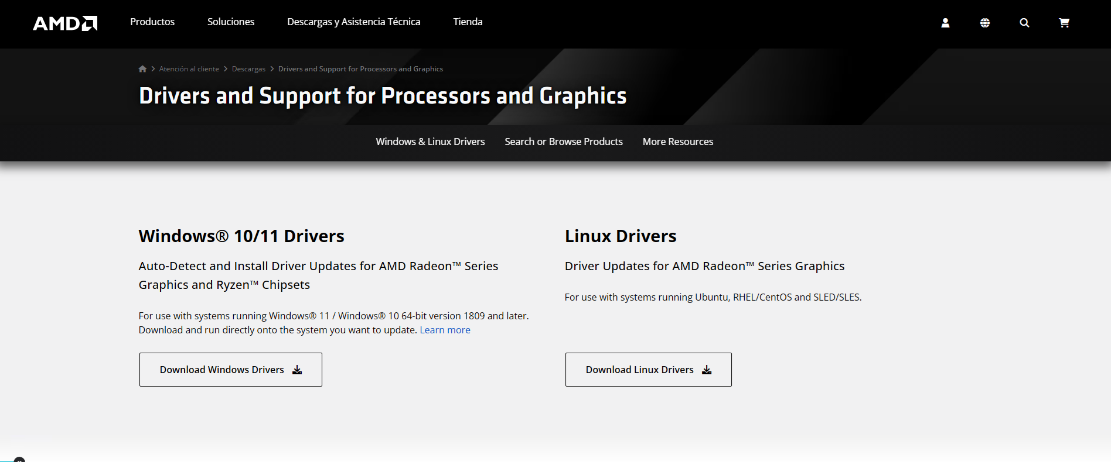Screen dimensions: 1111x462
Task: Go to Descargas breadcrumb
Action: pos(248,69)
